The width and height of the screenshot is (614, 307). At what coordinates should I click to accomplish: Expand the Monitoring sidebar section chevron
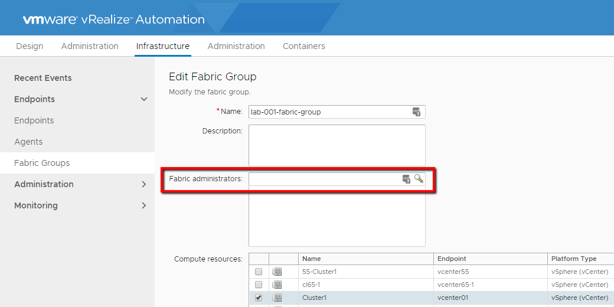point(143,205)
